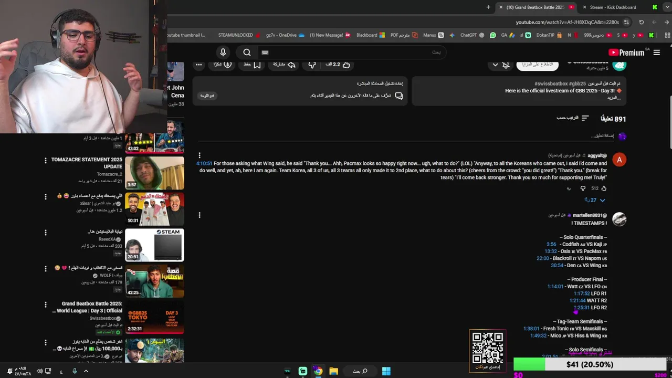Dislike the aggyalt comment
Screen dimensions: 672x378
tap(583, 188)
